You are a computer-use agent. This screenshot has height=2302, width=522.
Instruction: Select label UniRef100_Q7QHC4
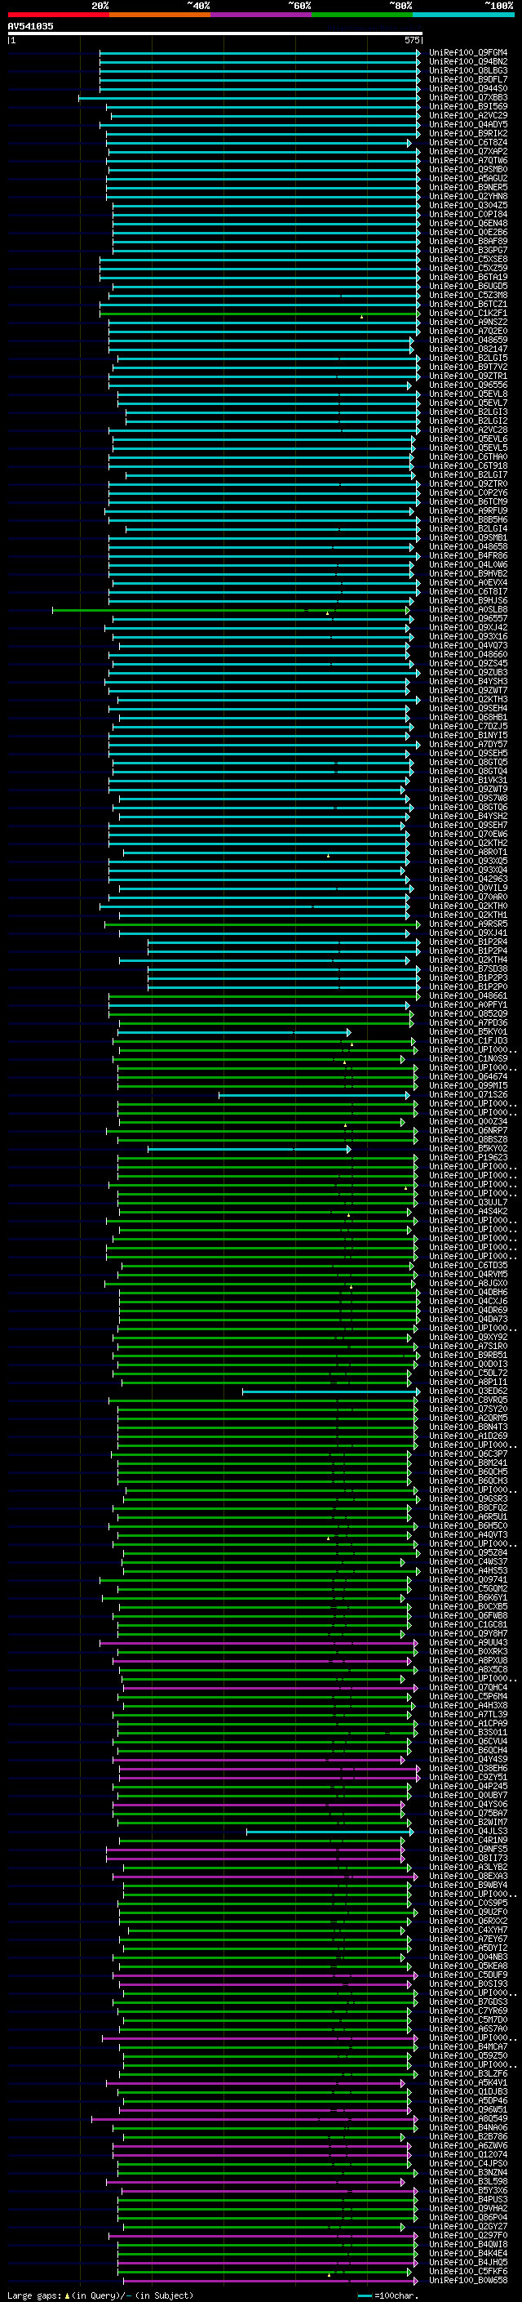468,1687
